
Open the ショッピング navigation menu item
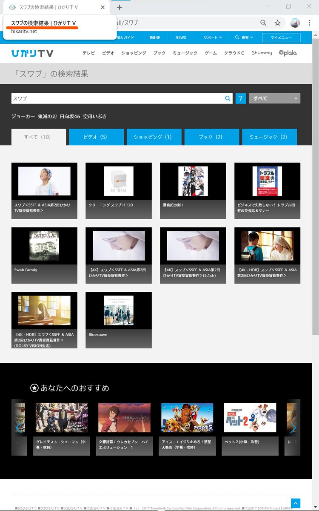(x=134, y=53)
